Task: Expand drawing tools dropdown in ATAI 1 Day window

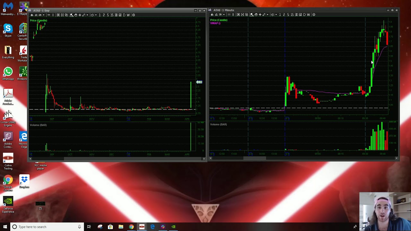Action: click(87, 15)
